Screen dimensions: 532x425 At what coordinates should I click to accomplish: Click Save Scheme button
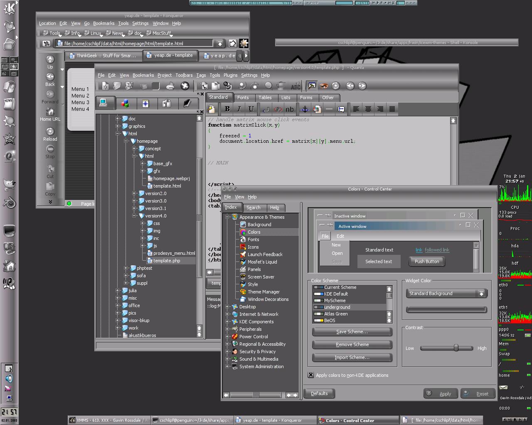pyautogui.click(x=352, y=332)
